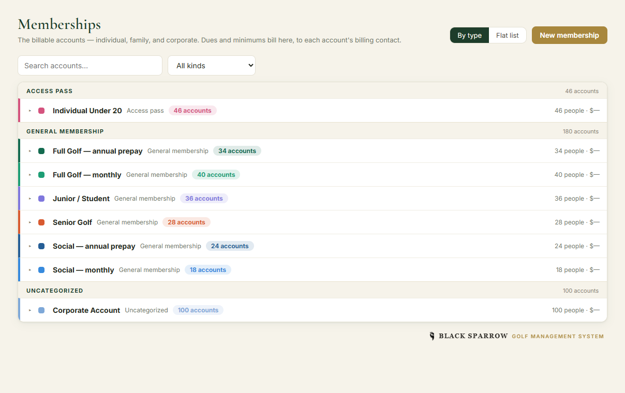This screenshot has width=625, height=393.
Task: Expand the Junior / Student row
Action: tap(30, 199)
